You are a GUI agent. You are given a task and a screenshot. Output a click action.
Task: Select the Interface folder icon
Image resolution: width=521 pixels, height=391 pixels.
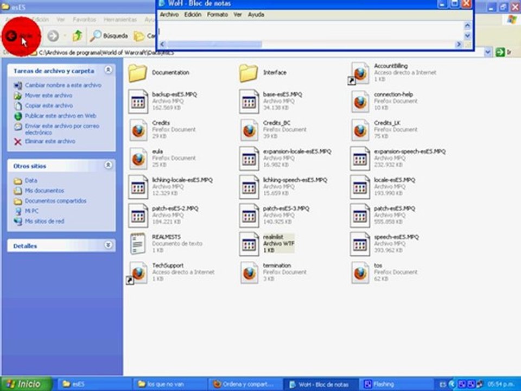pos(249,73)
